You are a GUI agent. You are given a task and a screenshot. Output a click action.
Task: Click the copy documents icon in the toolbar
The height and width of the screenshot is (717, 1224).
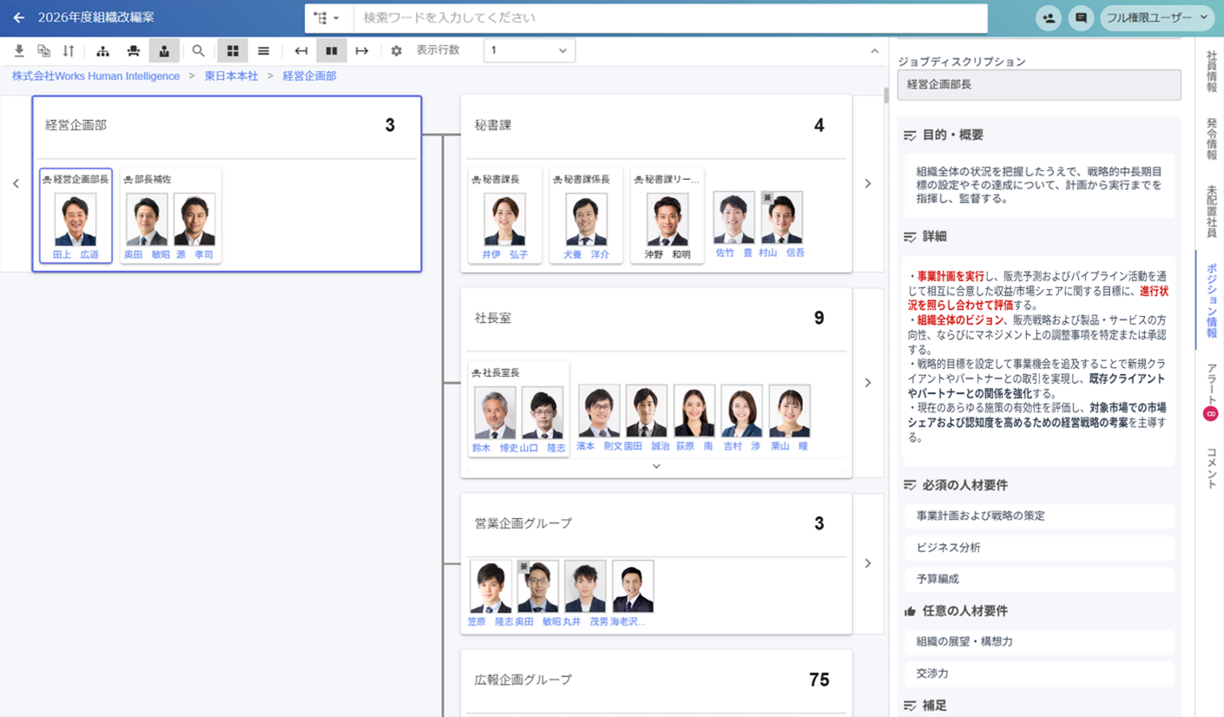point(43,51)
